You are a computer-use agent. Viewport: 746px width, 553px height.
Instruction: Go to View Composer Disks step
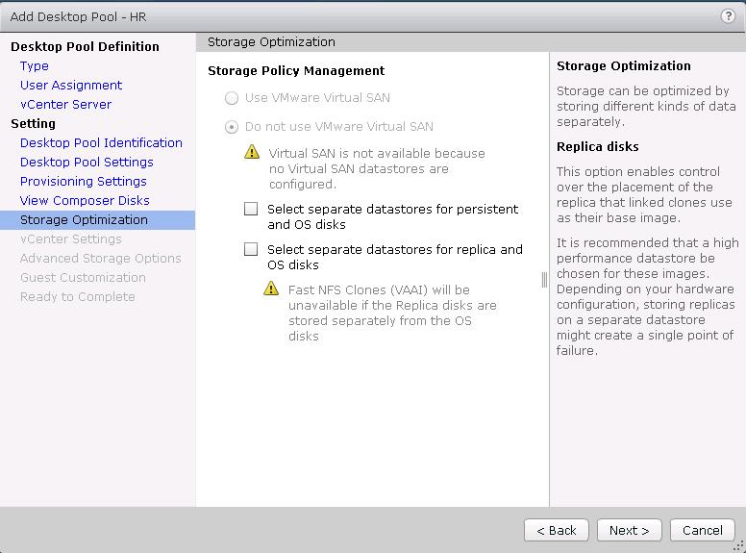[x=85, y=201]
